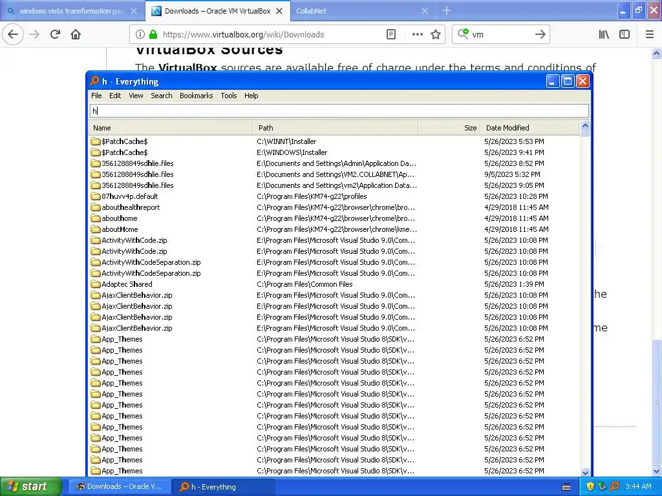Click browser page scrollbar up arrow
The height and width of the screenshot is (496, 662).
pyautogui.click(x=656, y=53)
